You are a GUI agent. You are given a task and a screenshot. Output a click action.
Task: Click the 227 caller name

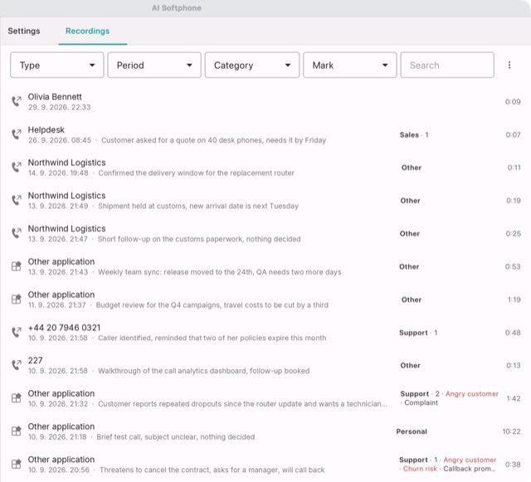(35, 360)
